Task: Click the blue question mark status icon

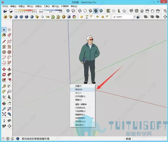Action: 18,139
